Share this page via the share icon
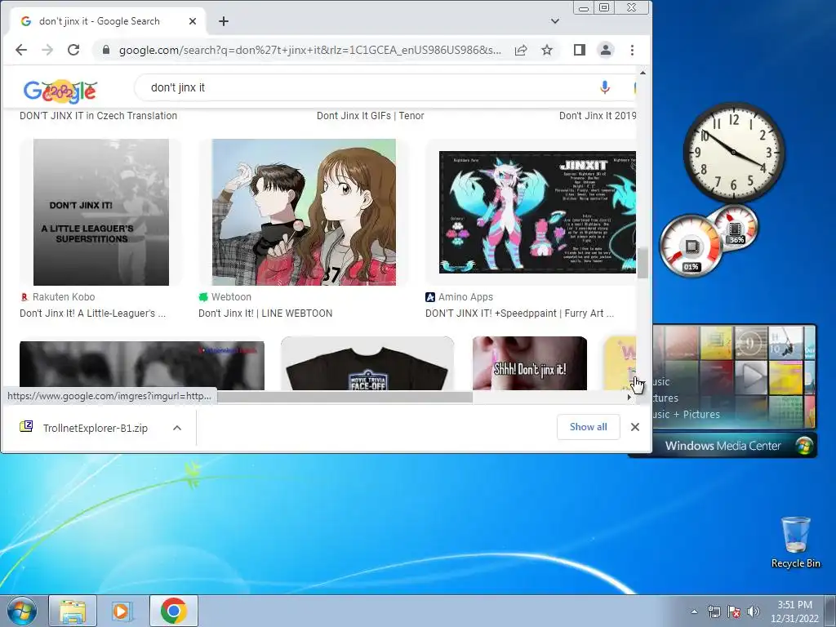 pos(521,50)
